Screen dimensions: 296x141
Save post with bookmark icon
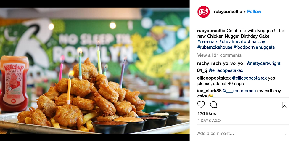pyautogui.click(x=284, y=105)
